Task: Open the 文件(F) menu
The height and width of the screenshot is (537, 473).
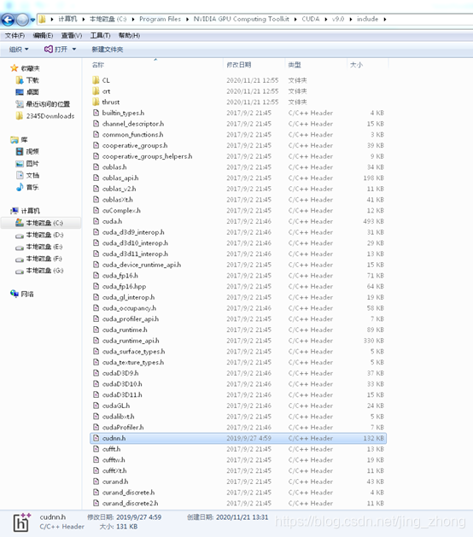Action: click(15, 36)
